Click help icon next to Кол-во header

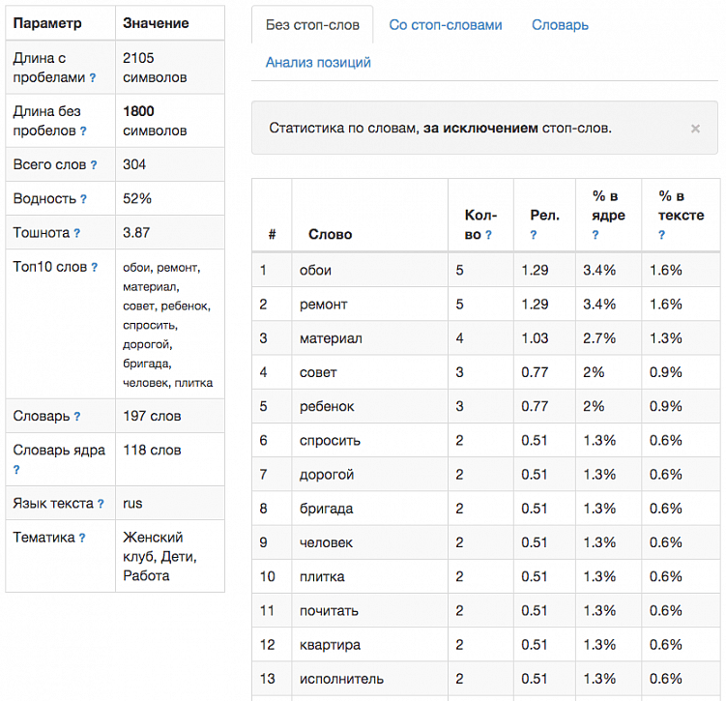488,235
